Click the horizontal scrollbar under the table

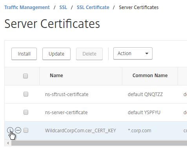(x=99, y=143)
